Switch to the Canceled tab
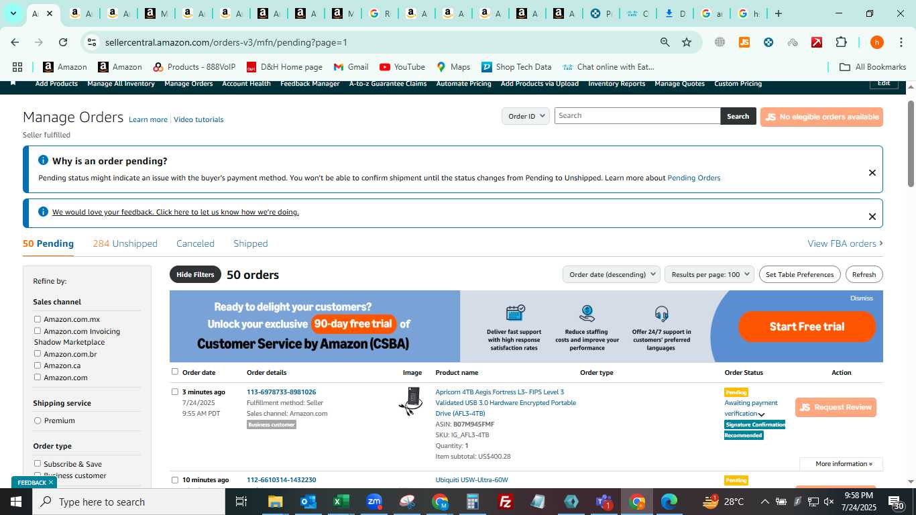 click(x=195, y=243)
